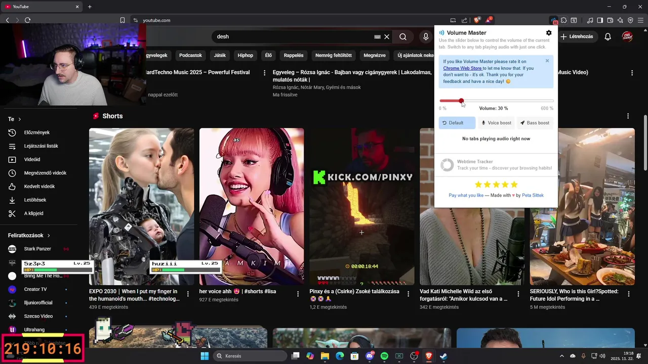Select the Élő filter chip
Viewport: 648px width, 364px height.
click(x=268, y=56)
